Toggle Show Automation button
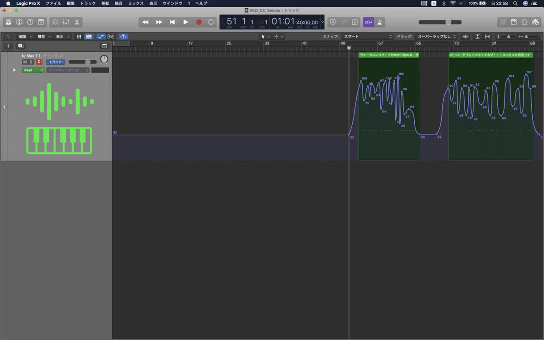Viewport: 544px width, 340px height. 101,36
